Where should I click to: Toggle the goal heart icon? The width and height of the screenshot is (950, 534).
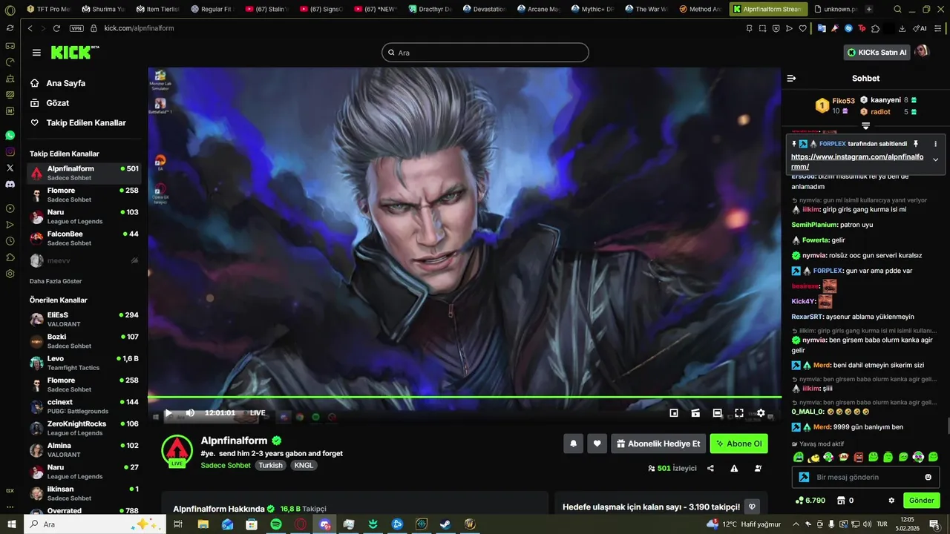coord(752,507)
